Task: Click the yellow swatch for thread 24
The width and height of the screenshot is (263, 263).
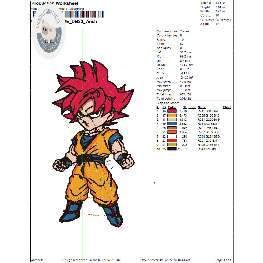Action: click(x=171, y=145)
